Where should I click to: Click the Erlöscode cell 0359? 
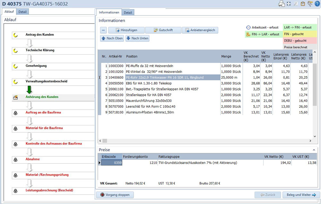[x=112, y=163]
